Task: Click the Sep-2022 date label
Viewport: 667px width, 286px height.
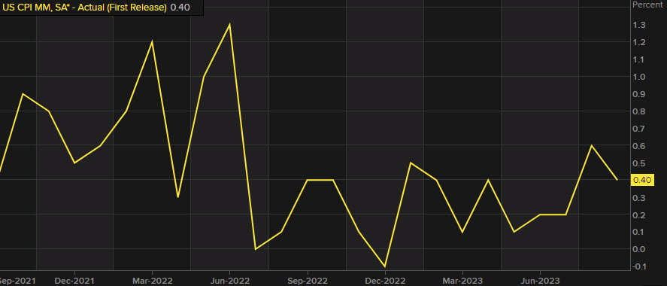Action: click(x=307, y=281)
